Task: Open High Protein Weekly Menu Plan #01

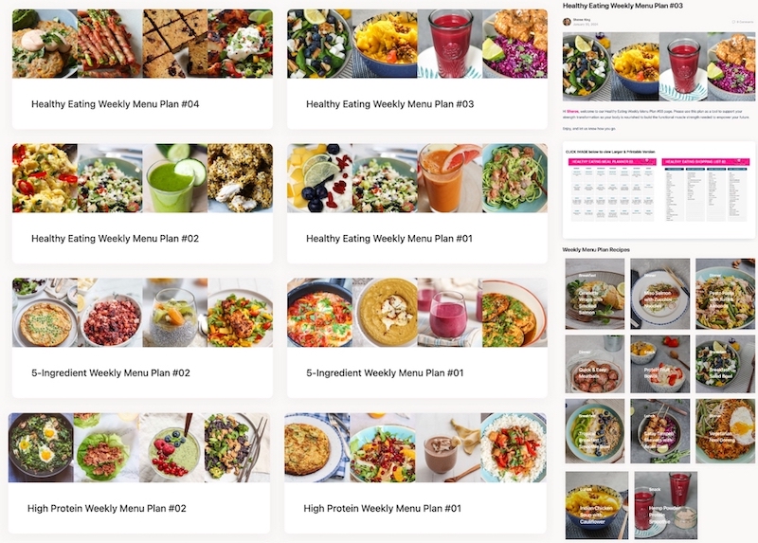Action: (x=415, y=473)
